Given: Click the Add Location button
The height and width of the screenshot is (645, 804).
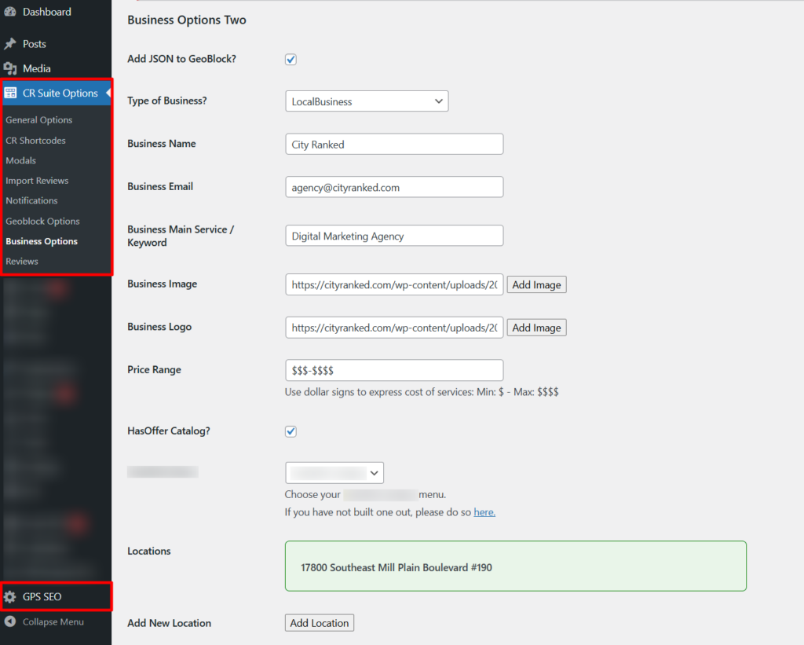Looking at the screenshot, I should (x=320, y=623).
